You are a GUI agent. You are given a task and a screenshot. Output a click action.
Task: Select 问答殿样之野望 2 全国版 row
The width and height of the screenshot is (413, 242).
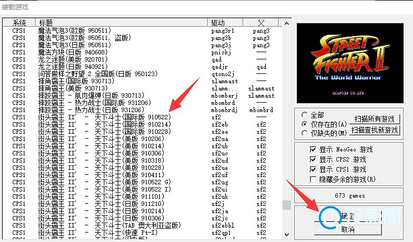pos(142,74)
